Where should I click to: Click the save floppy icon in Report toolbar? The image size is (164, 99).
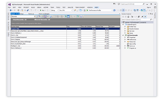click(x=81, y=16)
